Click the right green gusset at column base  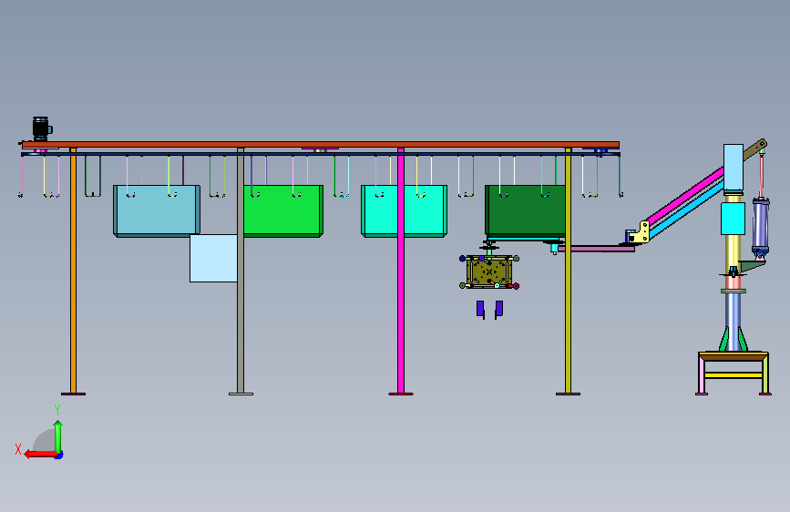click(742, 339)
